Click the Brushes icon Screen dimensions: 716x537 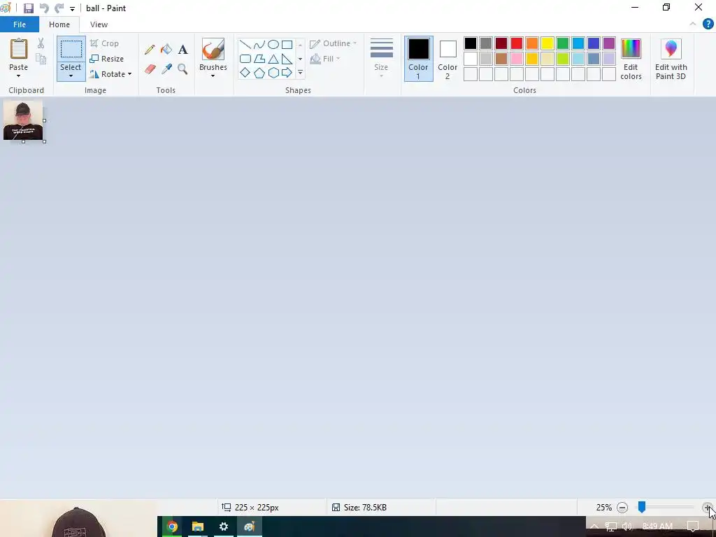click(x=213, y=50)
